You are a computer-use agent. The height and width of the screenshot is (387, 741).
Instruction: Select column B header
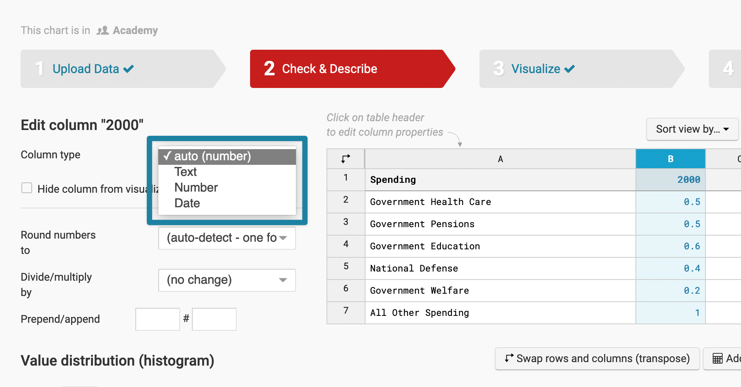point(670,159)
